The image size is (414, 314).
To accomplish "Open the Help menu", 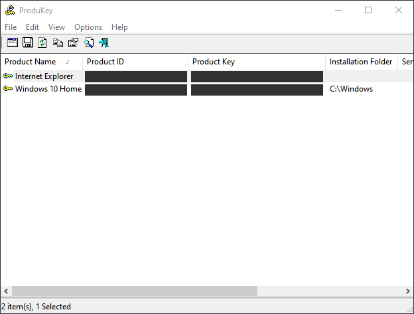I will point(119,27).
